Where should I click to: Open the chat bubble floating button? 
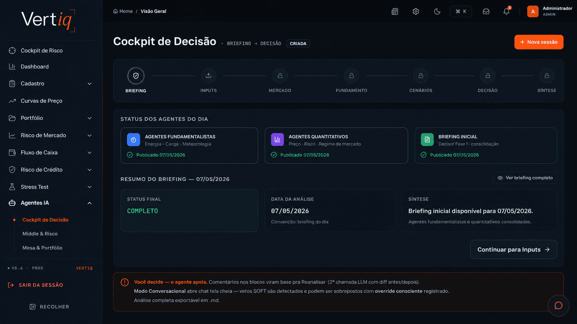pyautogui.click(x=558, y=306)
